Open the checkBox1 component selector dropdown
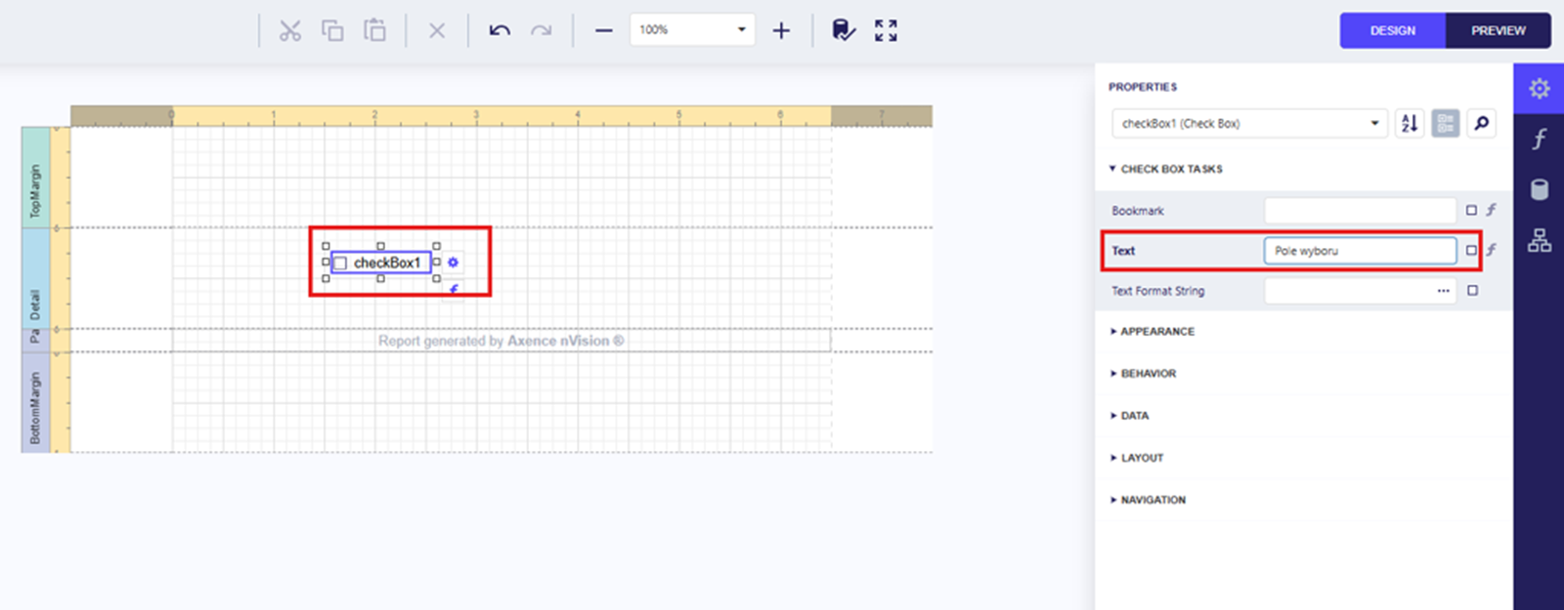 tap(1373, 123)
